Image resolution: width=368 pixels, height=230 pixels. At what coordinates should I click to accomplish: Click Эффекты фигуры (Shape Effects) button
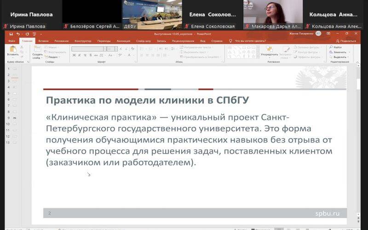[308, 57]
